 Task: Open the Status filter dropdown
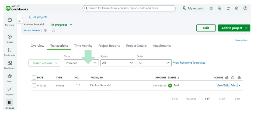(118, 63)
